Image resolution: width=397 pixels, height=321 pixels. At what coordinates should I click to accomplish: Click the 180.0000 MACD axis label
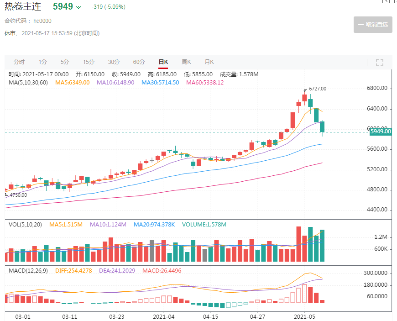tap(376, 285)
